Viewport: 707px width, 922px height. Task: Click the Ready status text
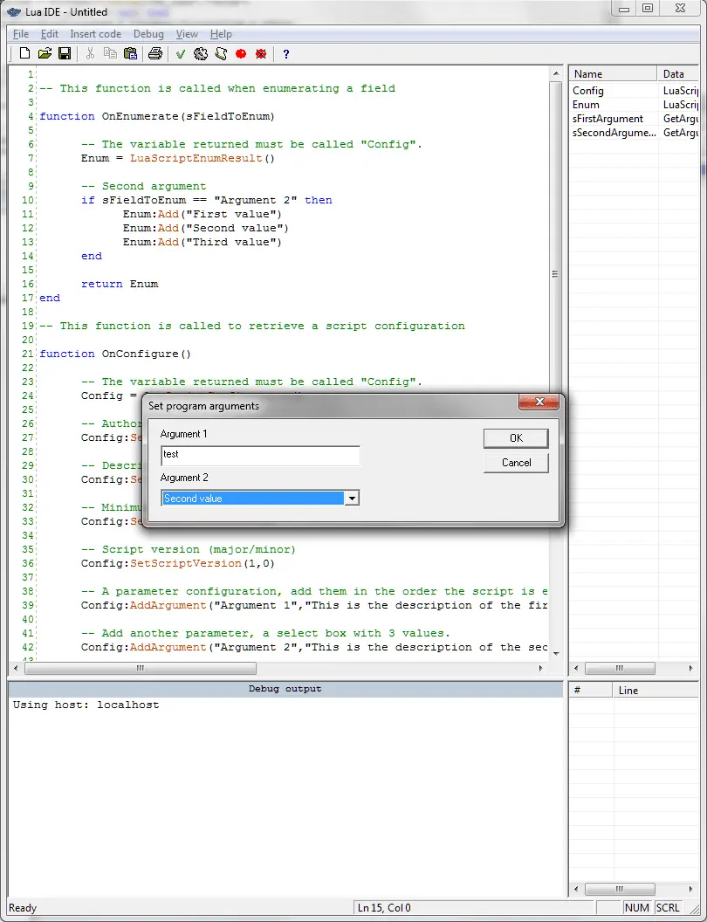pos(23,908)
